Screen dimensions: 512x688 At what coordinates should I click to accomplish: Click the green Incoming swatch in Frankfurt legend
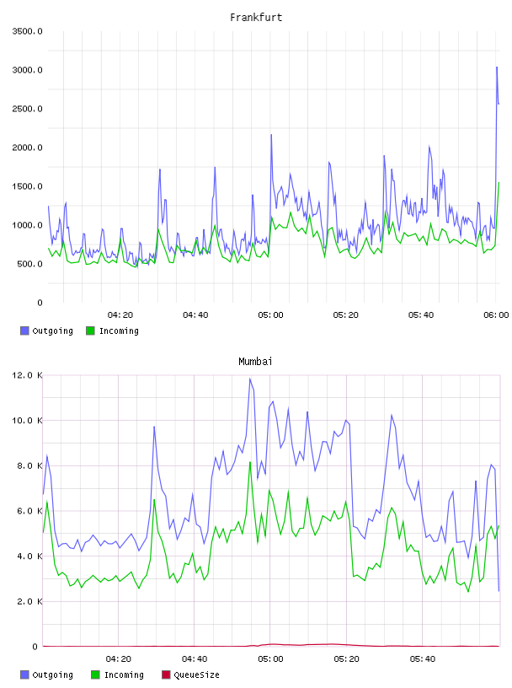(90, 331)
